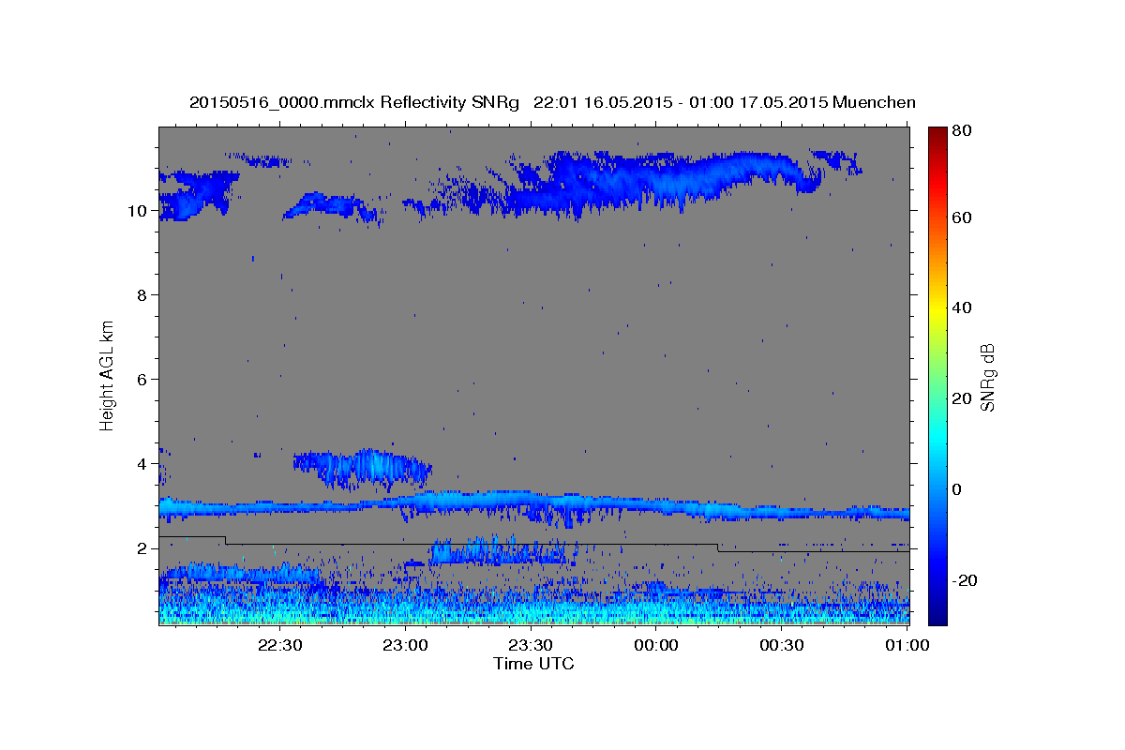Screen dimensions: 1125x750
Task: Click the 23:00 time tick label
Action: point(406,646)
